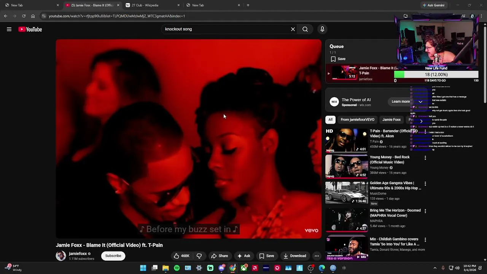Open the T-Pain Bartender video thumbnail
487x274 pixels.
pyautogui.click(x=347, y=140)
